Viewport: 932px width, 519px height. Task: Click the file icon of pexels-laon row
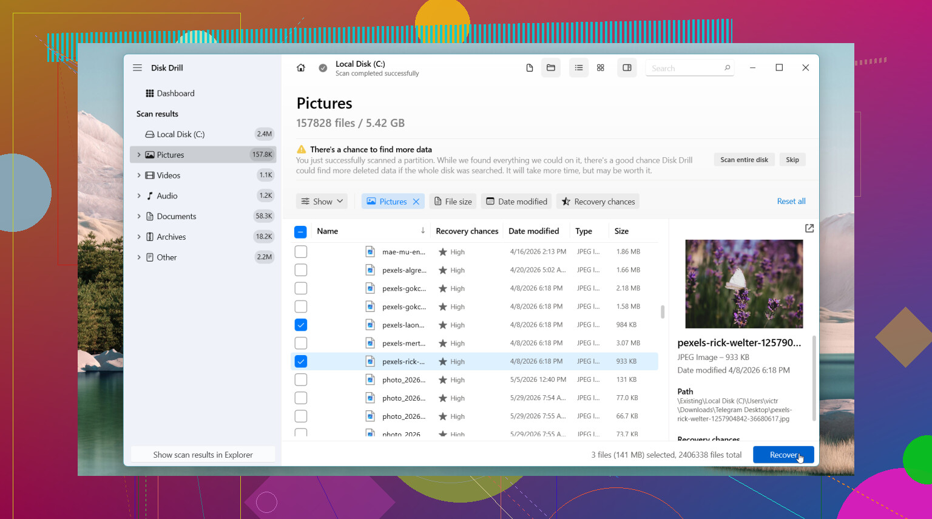click(x=370, y=325)
